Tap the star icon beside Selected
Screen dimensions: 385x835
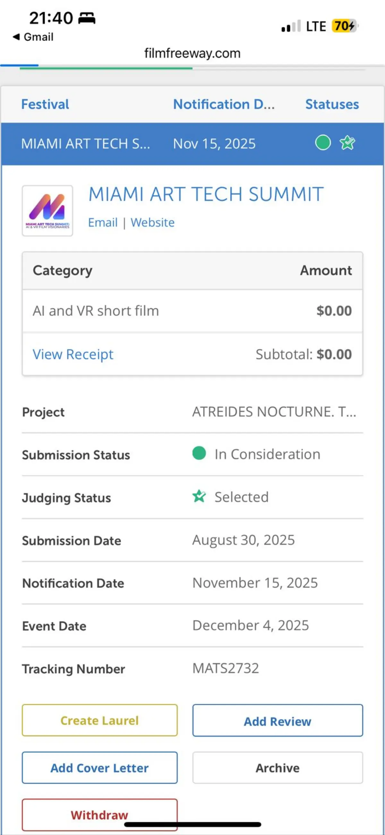pyautogui.click(x=199, y=496)
